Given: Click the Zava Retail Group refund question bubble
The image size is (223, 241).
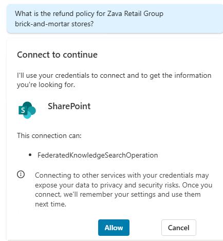Looking at the screenshot, I should pos(115,19).
